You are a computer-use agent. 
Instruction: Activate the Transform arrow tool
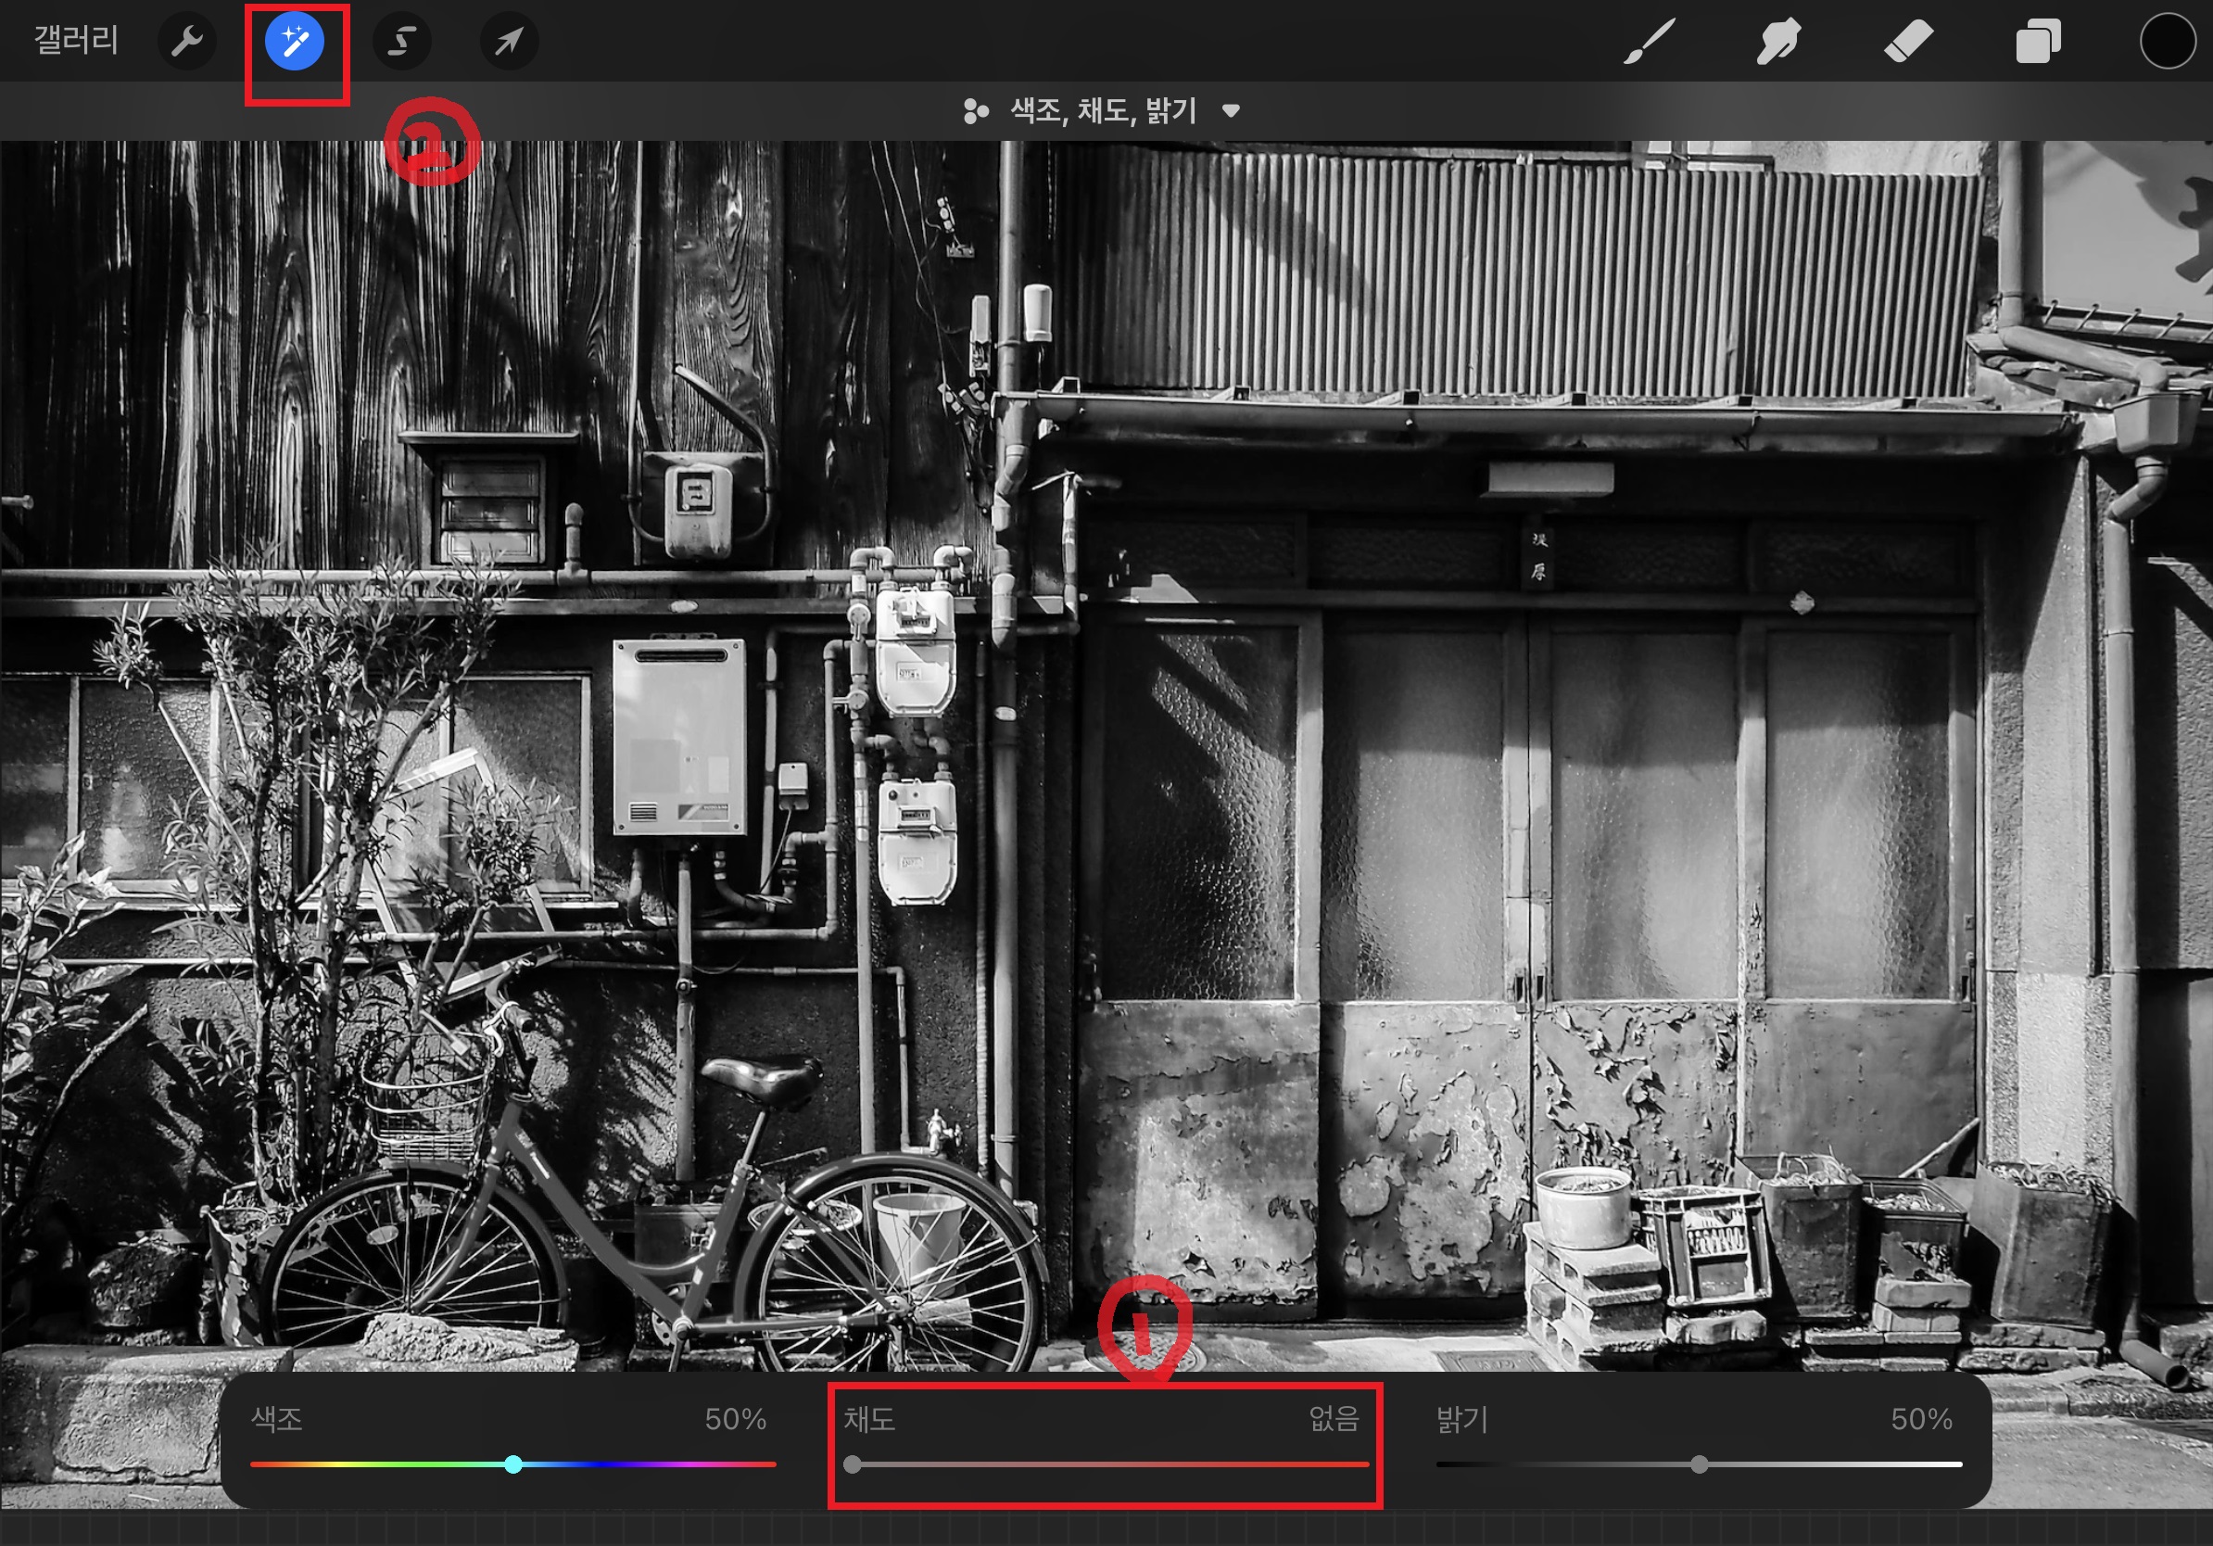(x=509, y=42)
